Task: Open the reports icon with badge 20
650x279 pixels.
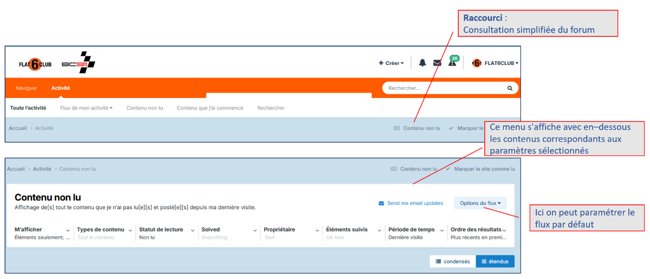Action: tap(452, 62)
